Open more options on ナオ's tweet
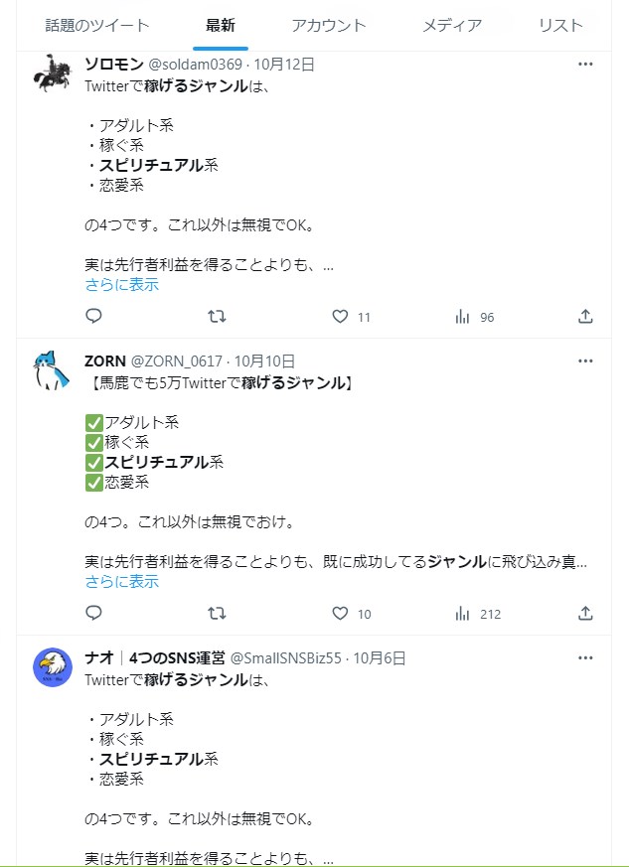The image size is (629, 867). tap(585, 657)
